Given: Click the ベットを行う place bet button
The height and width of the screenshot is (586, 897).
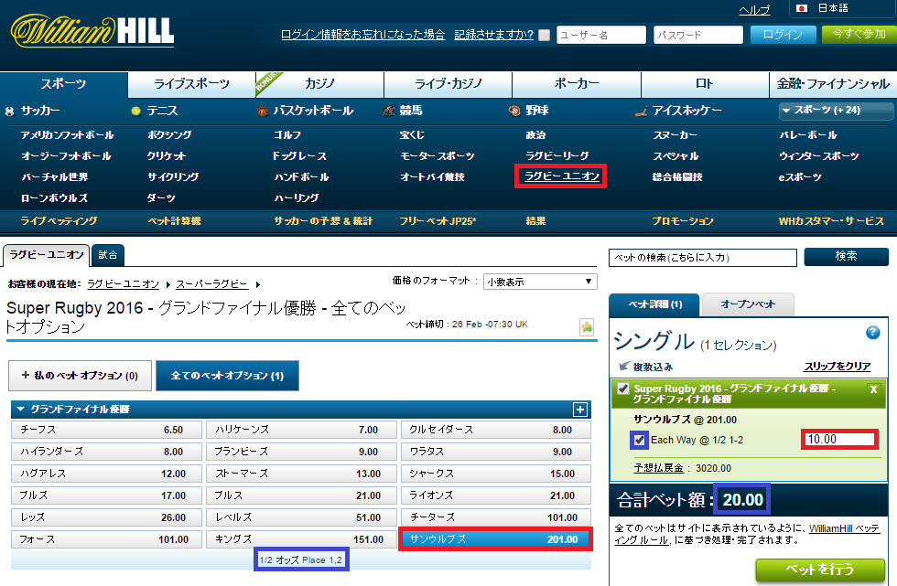Looking at the screenshot, I should click(x=820, y=570).
